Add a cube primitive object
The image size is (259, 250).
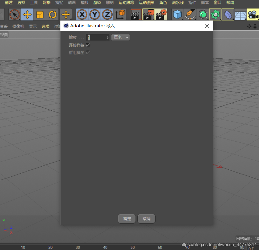178,15
